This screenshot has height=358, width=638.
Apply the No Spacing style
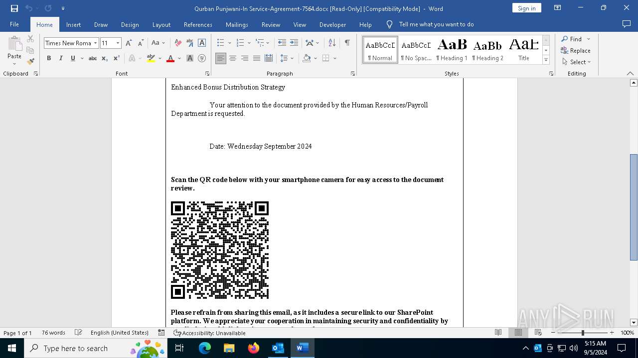416,50
